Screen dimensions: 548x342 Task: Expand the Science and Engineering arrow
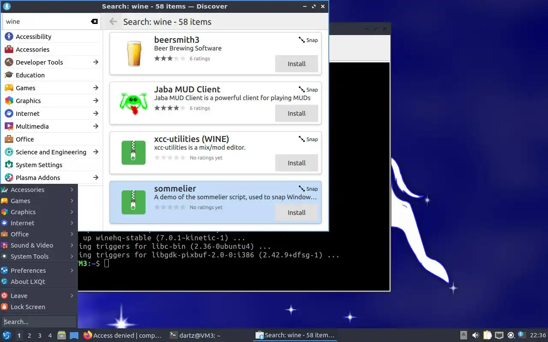[x=95, y=152]
